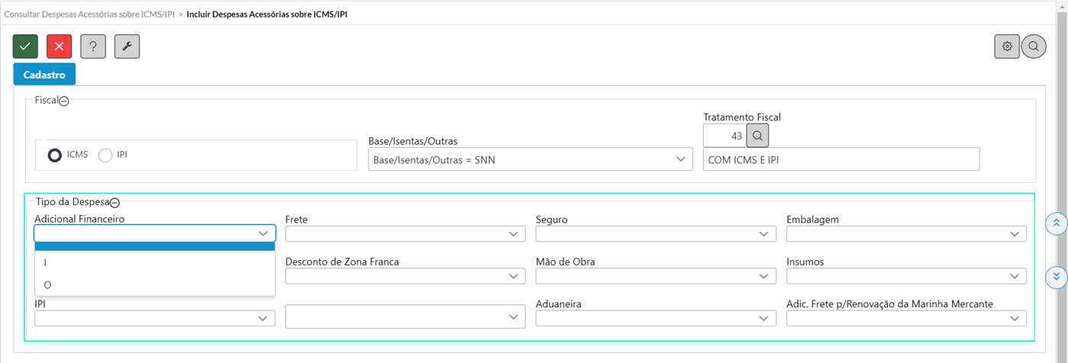This screenshot has height=363, width=1068.
Task: Click the double chevron up button
Action: 1056,222
